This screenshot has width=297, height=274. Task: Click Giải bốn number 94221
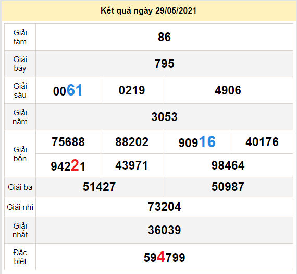tap(68, 165)
